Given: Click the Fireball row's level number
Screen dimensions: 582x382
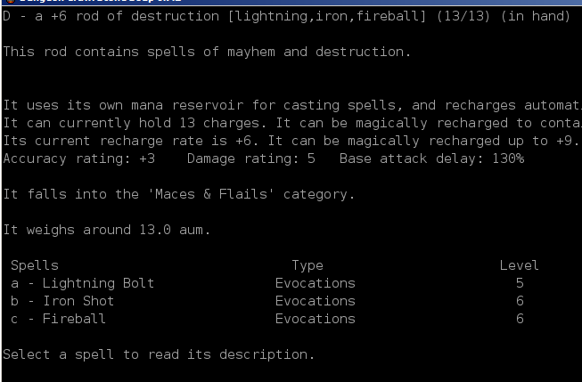Looking at the screenshot, I should 520,319.
